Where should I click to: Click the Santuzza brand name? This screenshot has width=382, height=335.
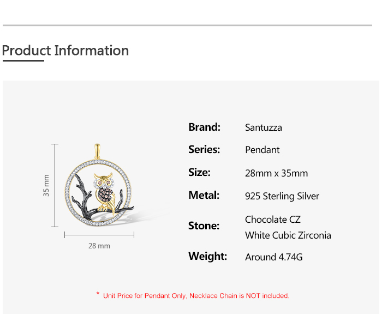coord(264,128)
